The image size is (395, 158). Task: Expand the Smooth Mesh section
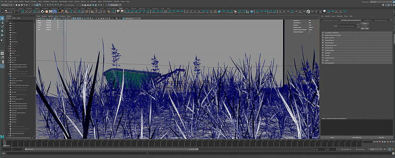click(357, 43)
